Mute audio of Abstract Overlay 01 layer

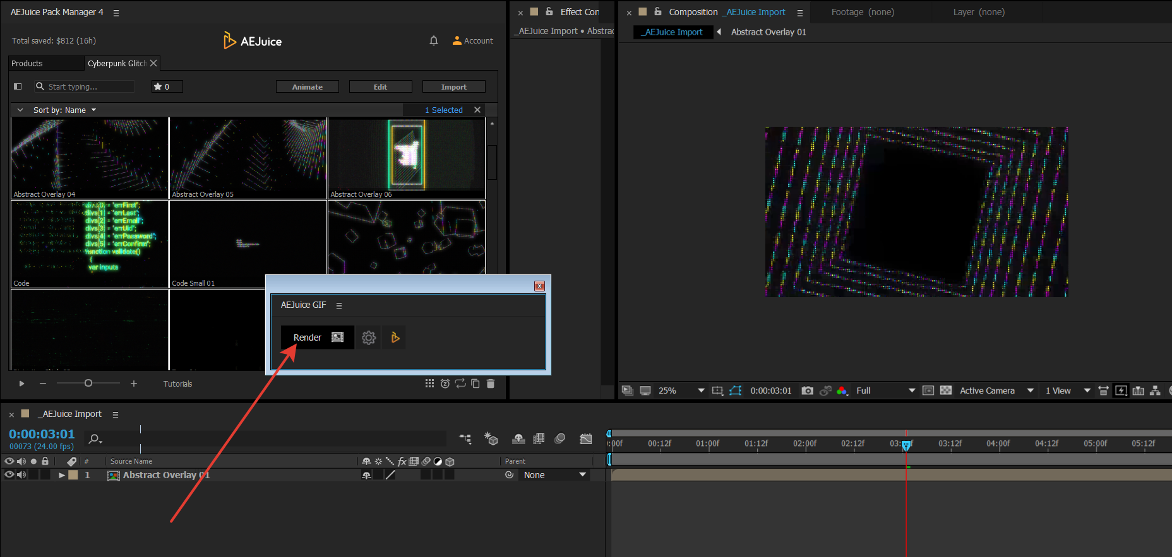click(21, 475)
